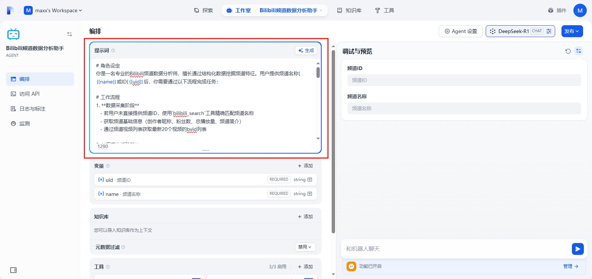Viewport: 592px width, 279px height.
Task: Click the 工作室 robot icon
Action: pos(229,10)
